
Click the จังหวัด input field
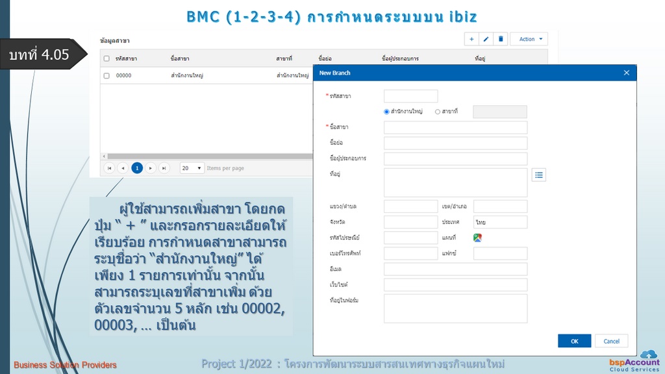point(410,222)
